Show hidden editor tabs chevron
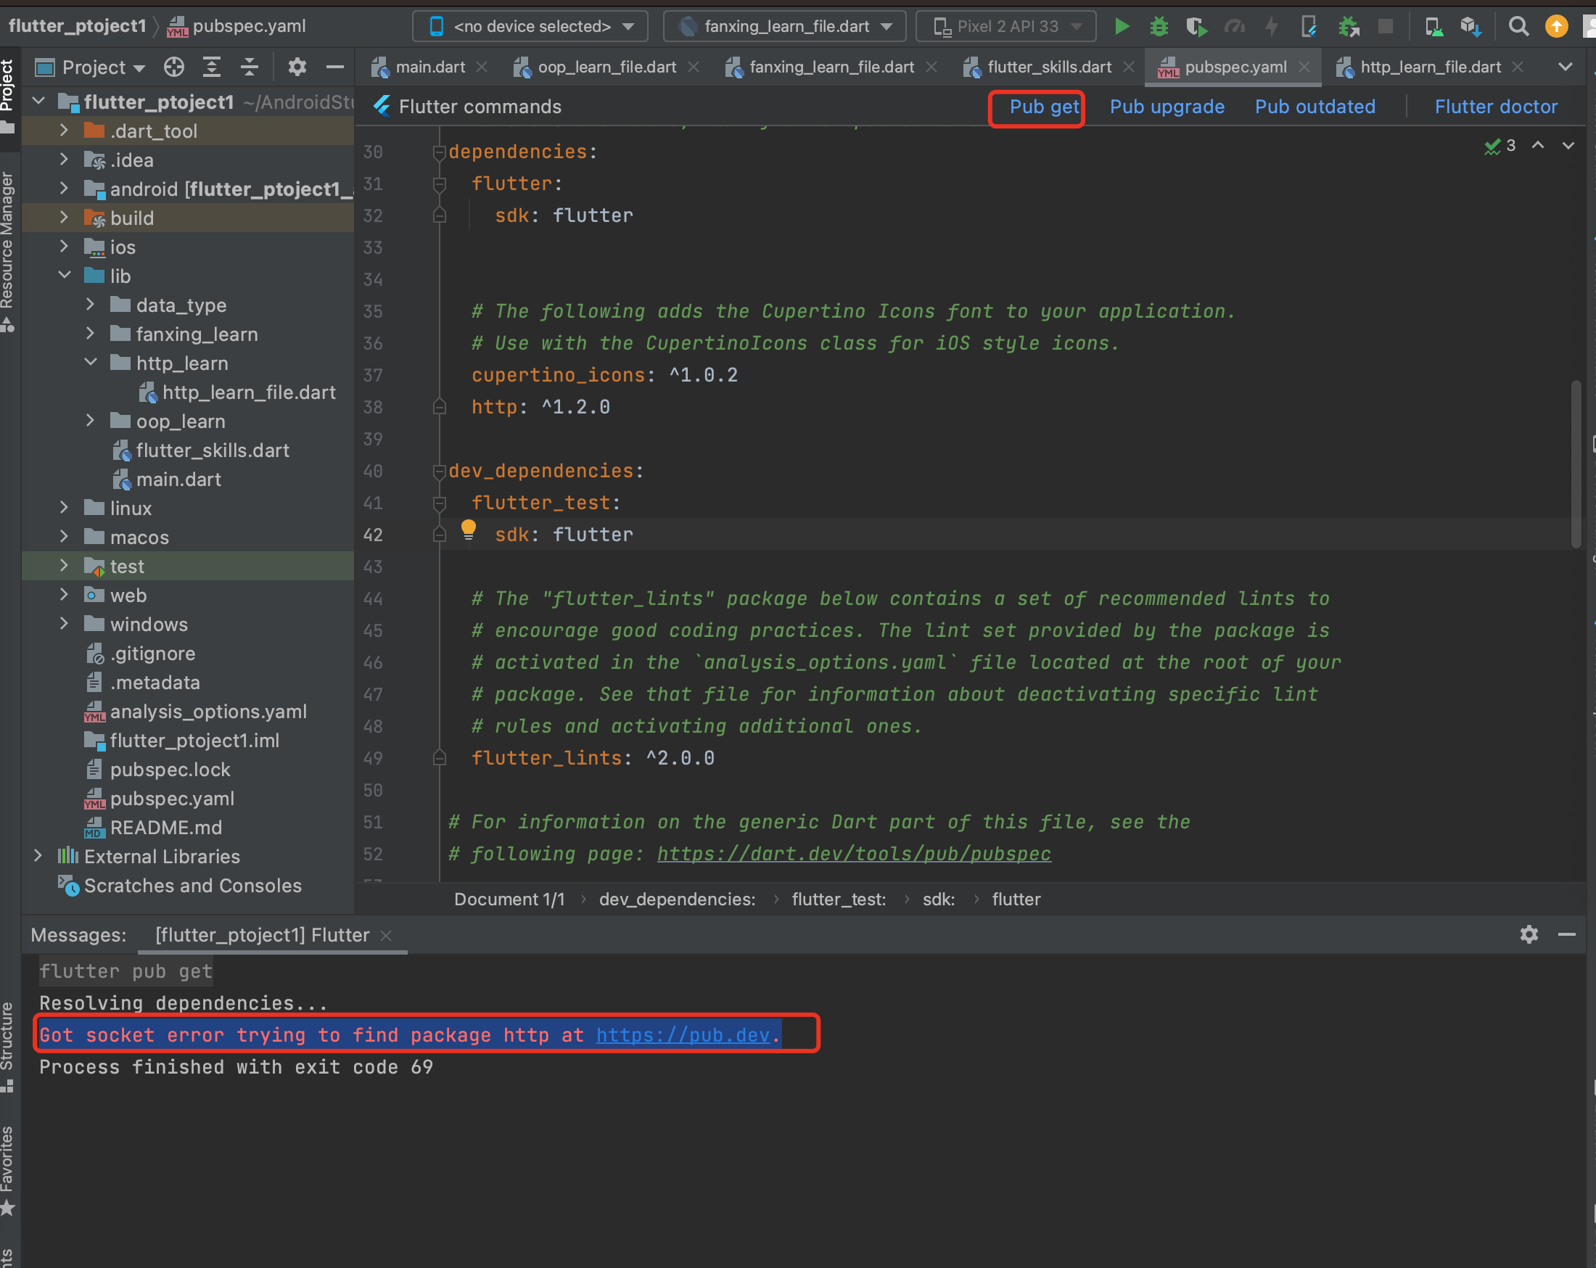This screenshot has width=1596, height=1268. click(x=1565, y=67)
